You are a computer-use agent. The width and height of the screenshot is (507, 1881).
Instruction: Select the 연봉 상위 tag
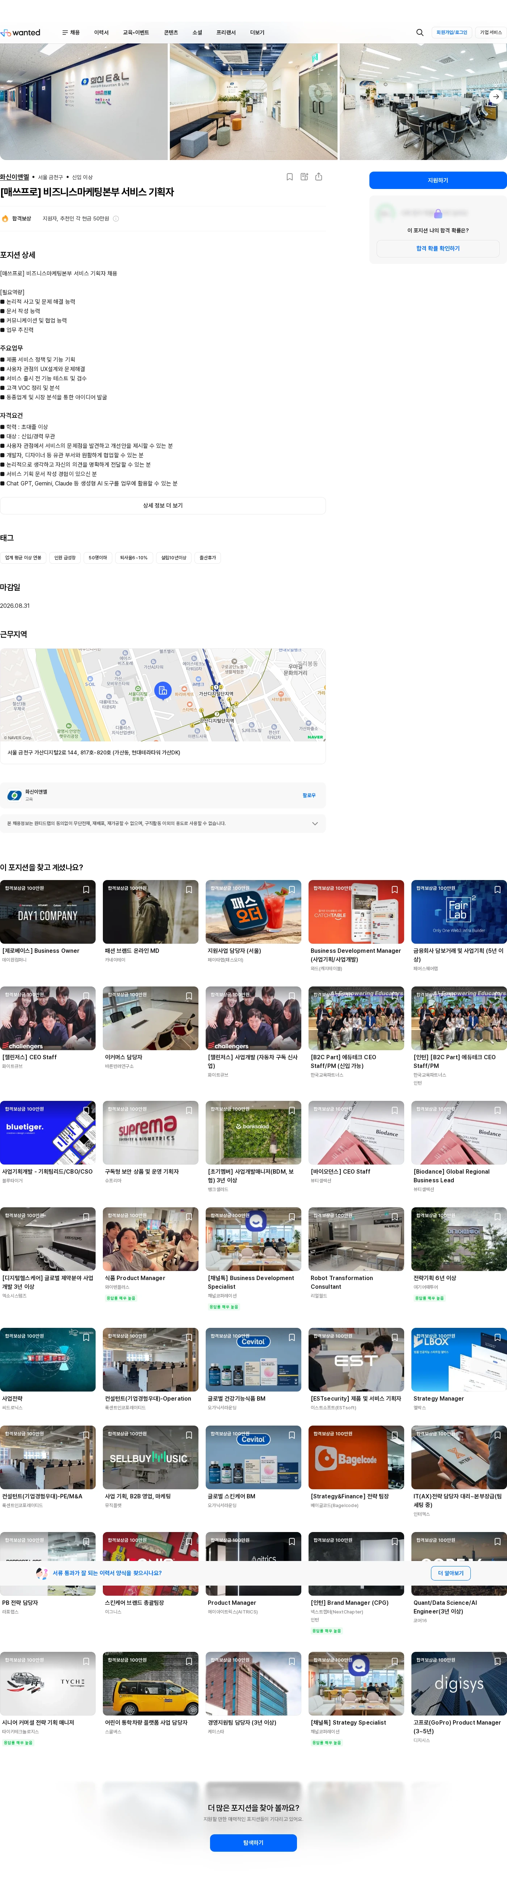tap(24, 558)
